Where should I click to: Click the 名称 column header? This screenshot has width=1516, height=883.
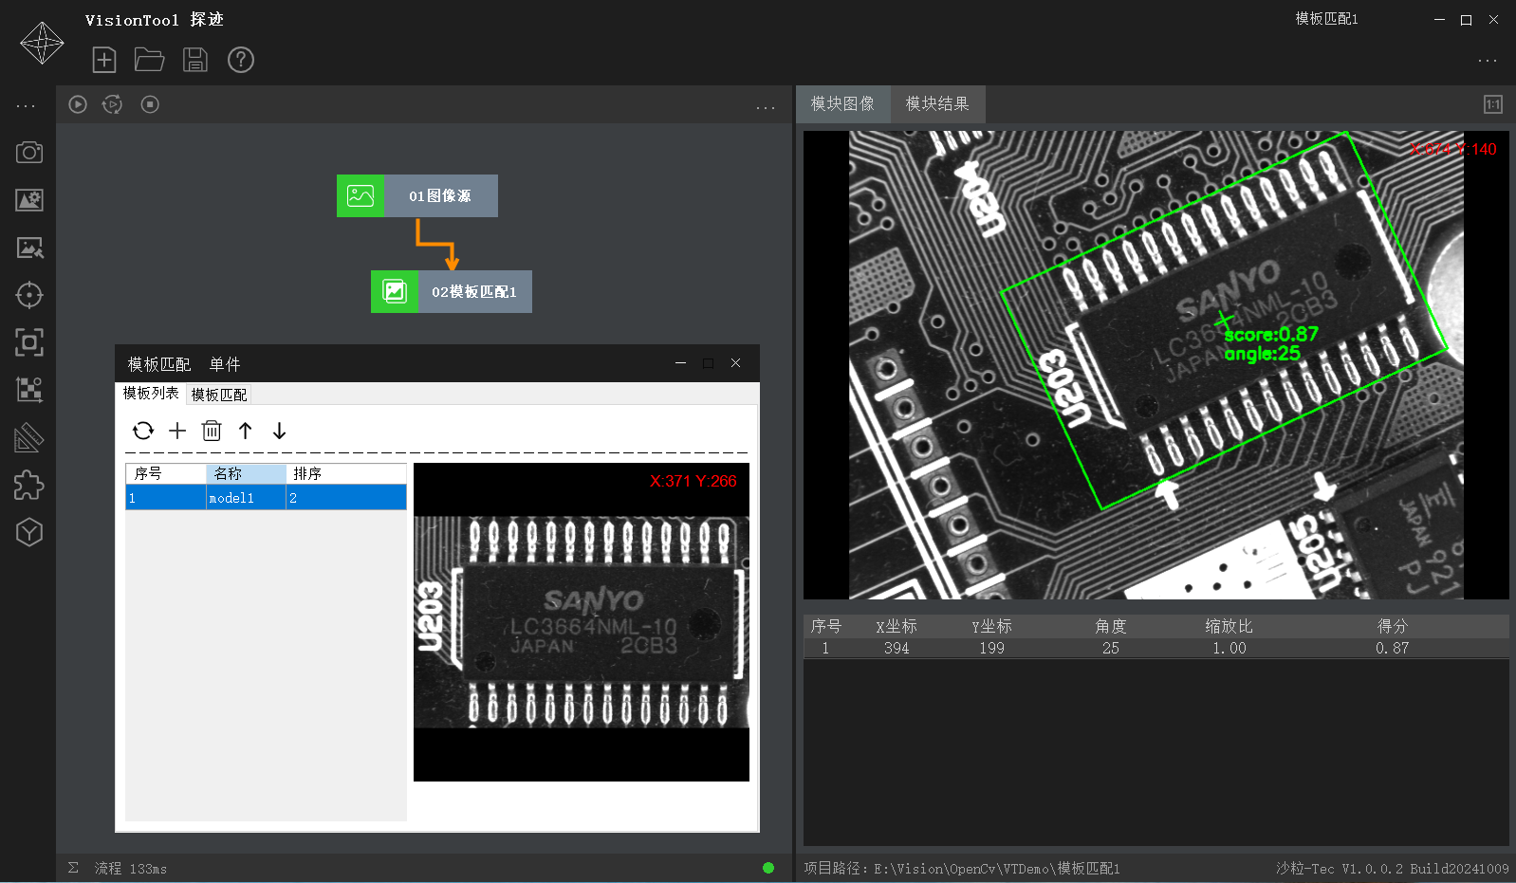[x=246, y=473]
